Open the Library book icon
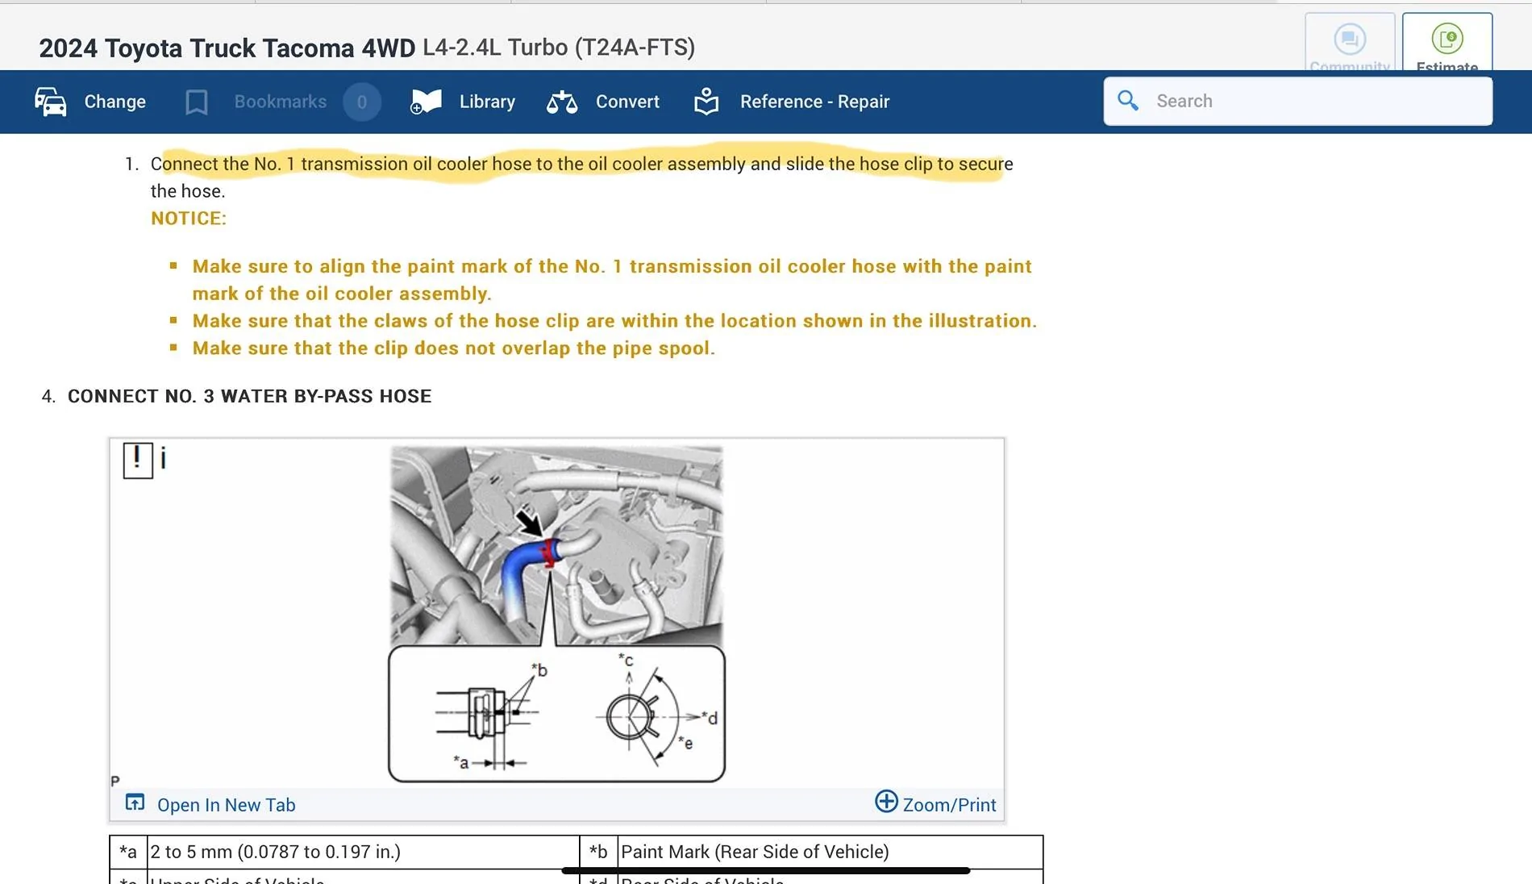 tap(426, 102)
